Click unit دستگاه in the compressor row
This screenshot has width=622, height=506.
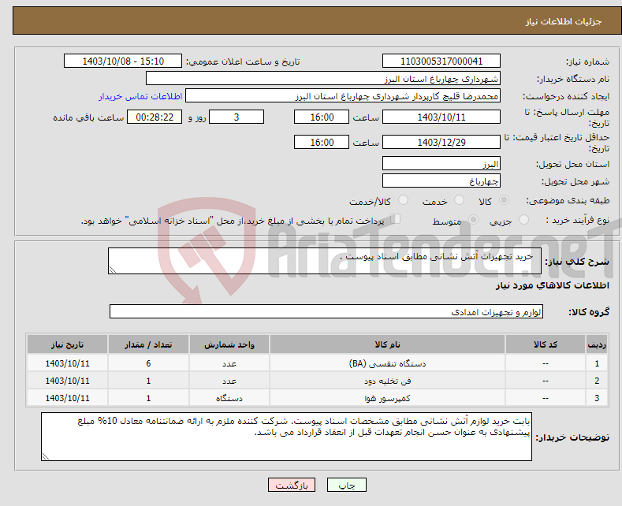(229, 398)
